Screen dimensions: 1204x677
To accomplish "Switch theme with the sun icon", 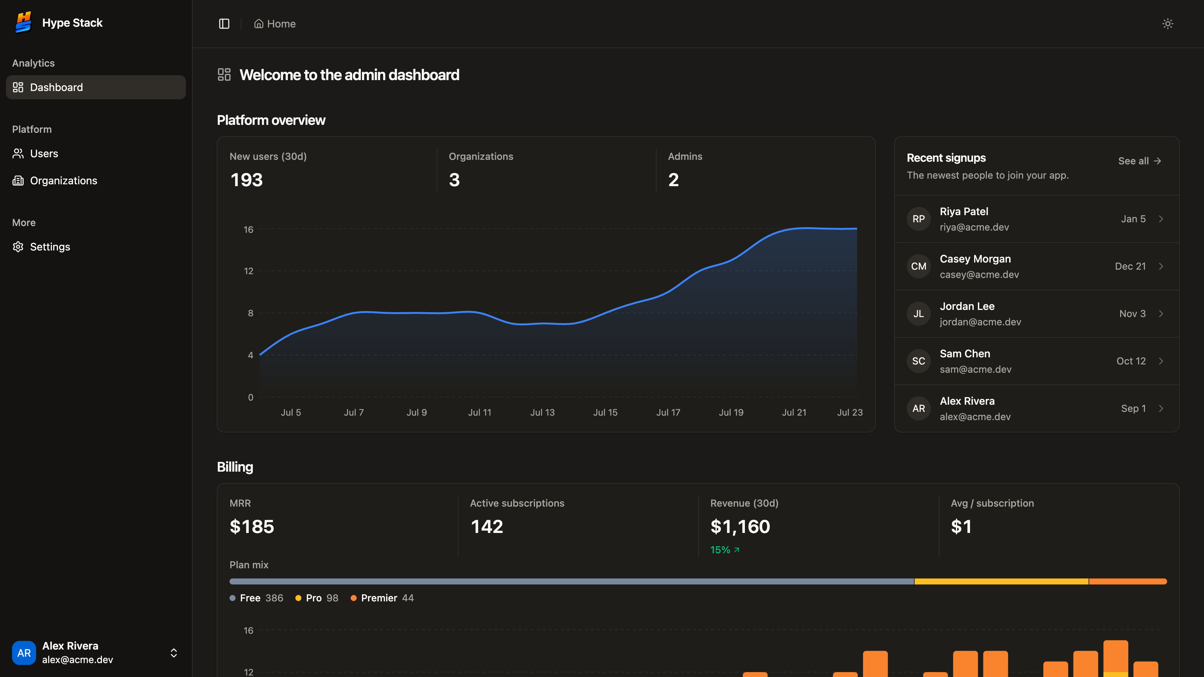I will pyautogui.click(x=1168, y=24).
